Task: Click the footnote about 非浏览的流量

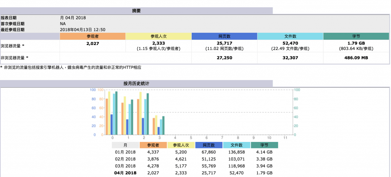Action: (x=71, y=67)
